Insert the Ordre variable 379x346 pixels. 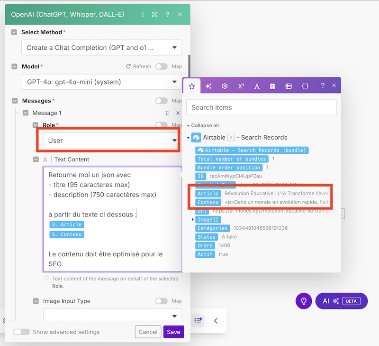[x=205, y=245]
